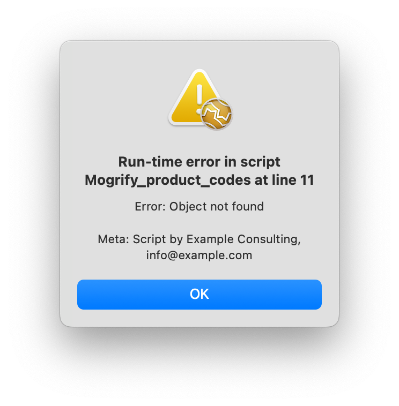Click the word 'at' after the script name
The height and width of the screenshot is (406, 399).
click(x=261, y=180)
